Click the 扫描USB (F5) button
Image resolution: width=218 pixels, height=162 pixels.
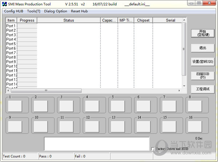point(203,76)
